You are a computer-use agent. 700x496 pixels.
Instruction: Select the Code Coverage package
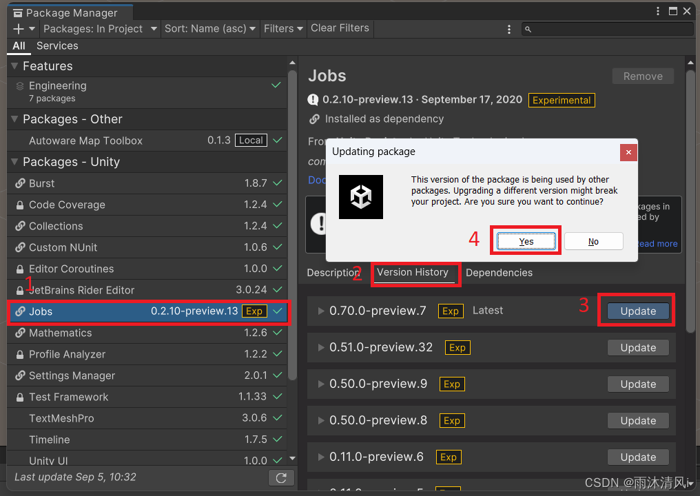tap(147, 205)
